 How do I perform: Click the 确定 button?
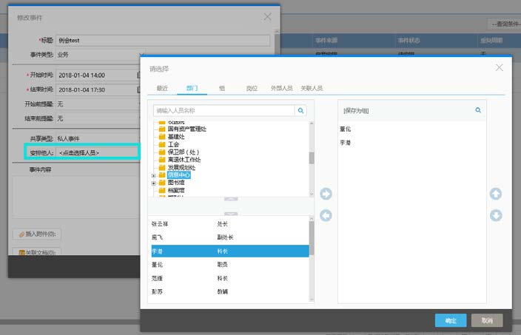coord(451,320)
